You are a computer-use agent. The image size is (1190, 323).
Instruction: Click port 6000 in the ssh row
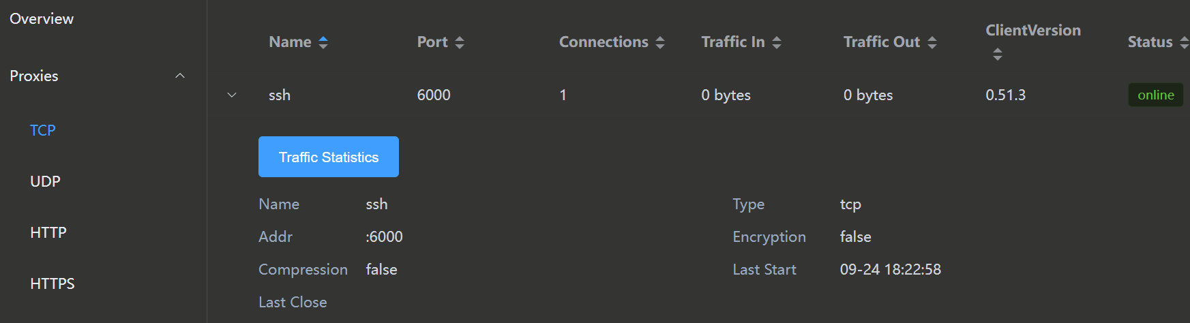point(434,95)
